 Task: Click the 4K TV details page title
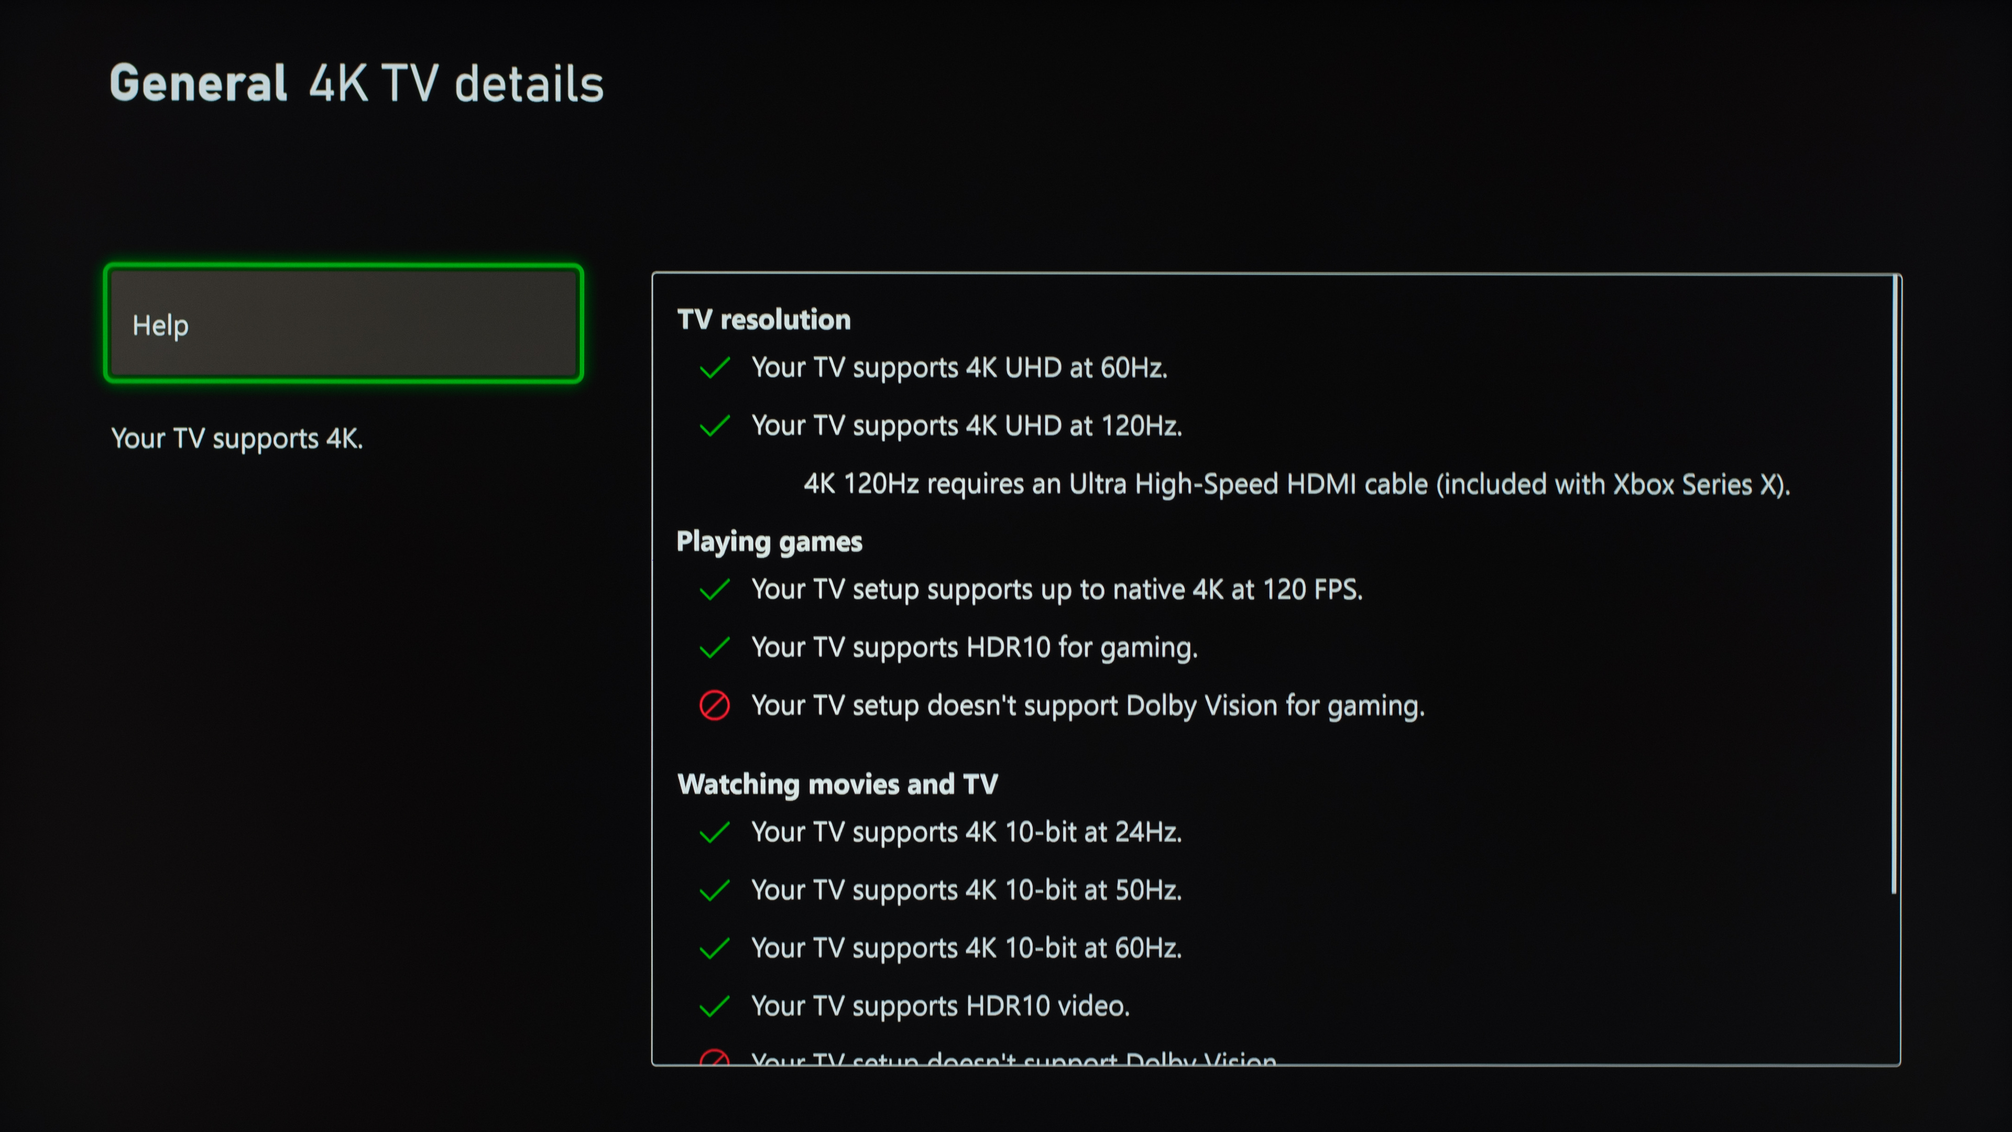(456, 84)
